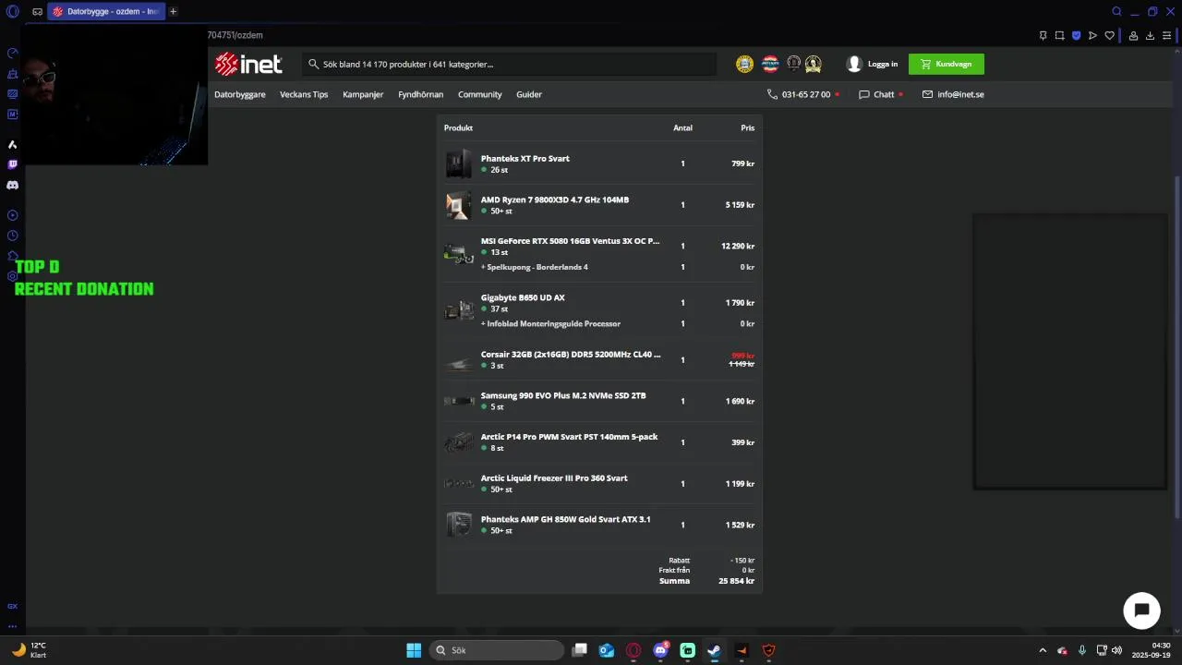
Task: Open Task View on the taskbar
Action: (x=579, y=650)
